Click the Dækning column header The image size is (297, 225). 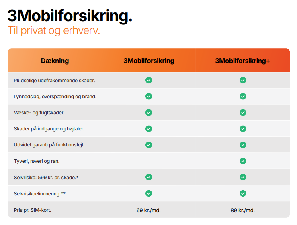(55, 61)
